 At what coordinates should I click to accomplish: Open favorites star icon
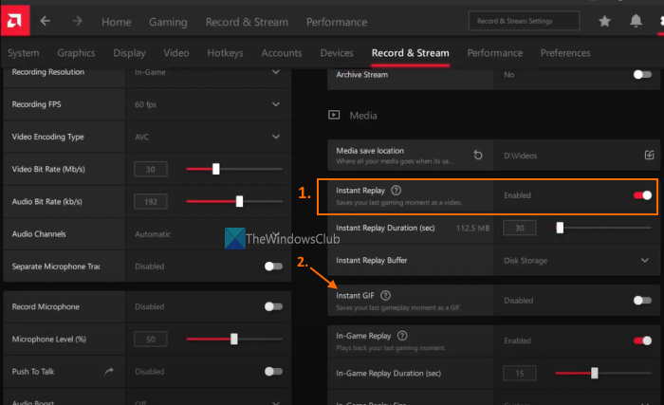coord(604,21)
